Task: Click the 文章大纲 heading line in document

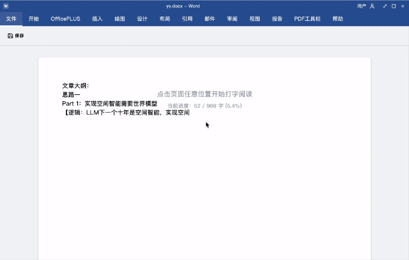Action: point(76,86)
